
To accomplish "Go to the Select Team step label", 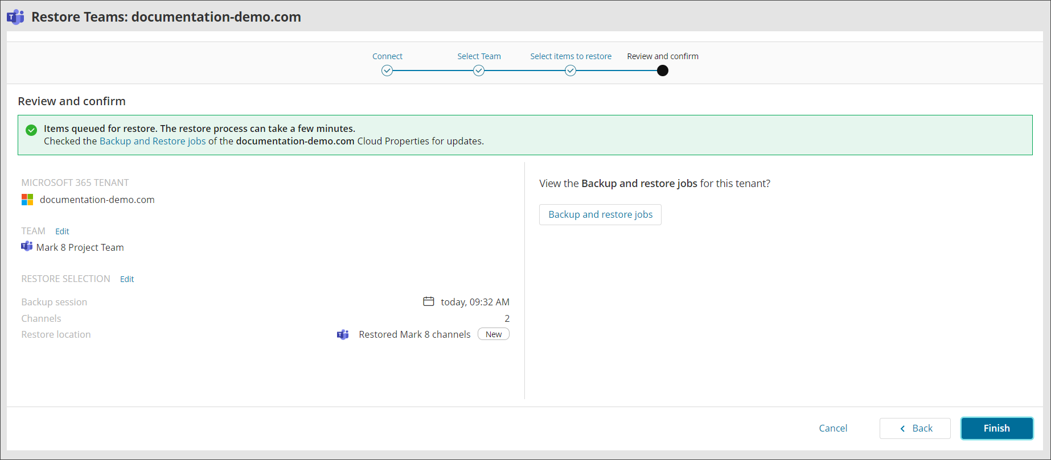I will point(479,56).
